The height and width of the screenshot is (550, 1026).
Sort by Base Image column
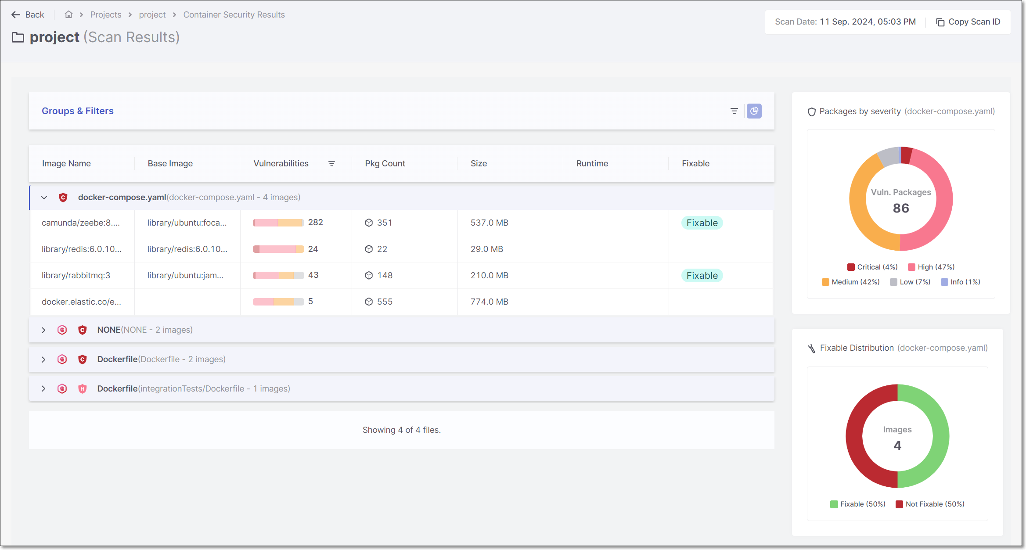tap(170, 163)
